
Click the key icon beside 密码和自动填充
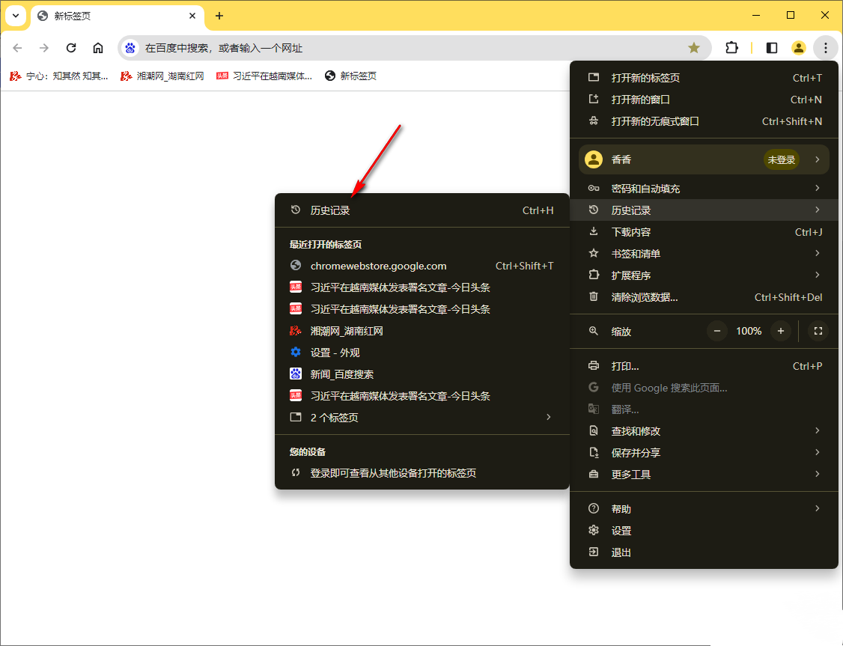[594, 188]
